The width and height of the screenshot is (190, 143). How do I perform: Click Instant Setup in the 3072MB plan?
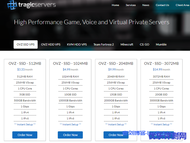(162, 125)
